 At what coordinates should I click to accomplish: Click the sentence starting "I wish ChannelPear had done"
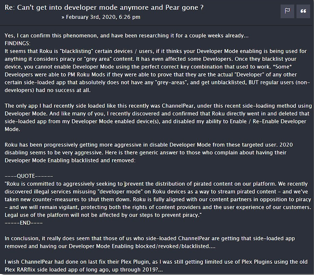pyautogui.click(x=156, y=266)
